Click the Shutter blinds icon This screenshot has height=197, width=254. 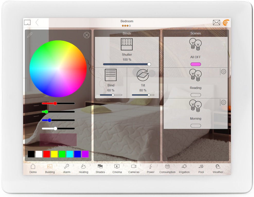[127, 44]
